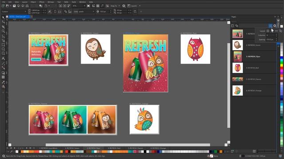
Task: Select the Eyedropper tool in toolbox
Action: tap(3, 82)
